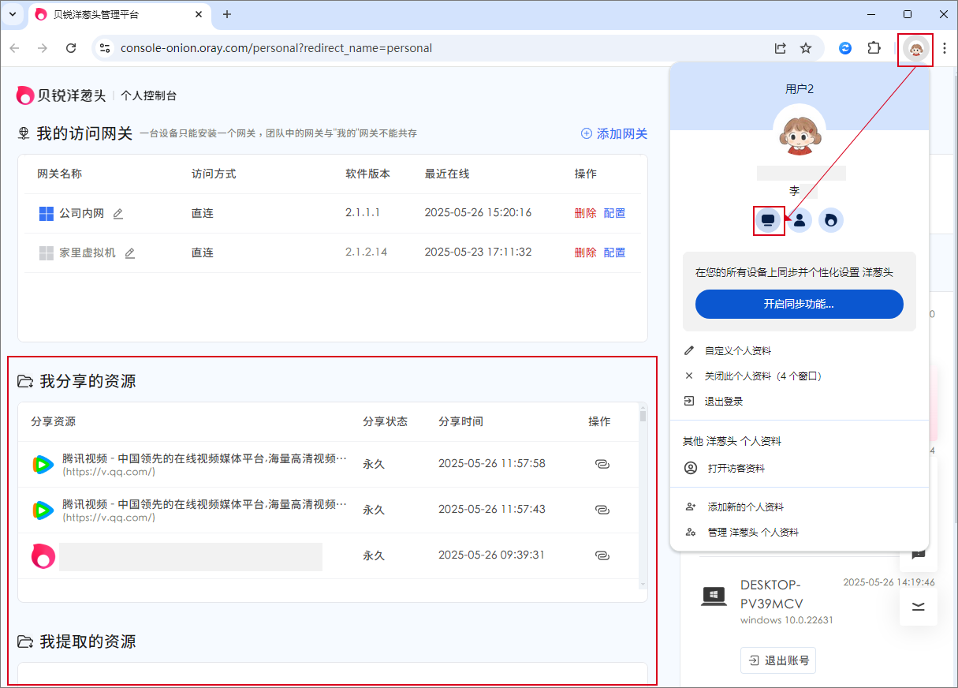The height and width of the screenshot is (688, 958).
Task: Click 2025-05-23 17:11:32 online time
Action: [478, 252]
